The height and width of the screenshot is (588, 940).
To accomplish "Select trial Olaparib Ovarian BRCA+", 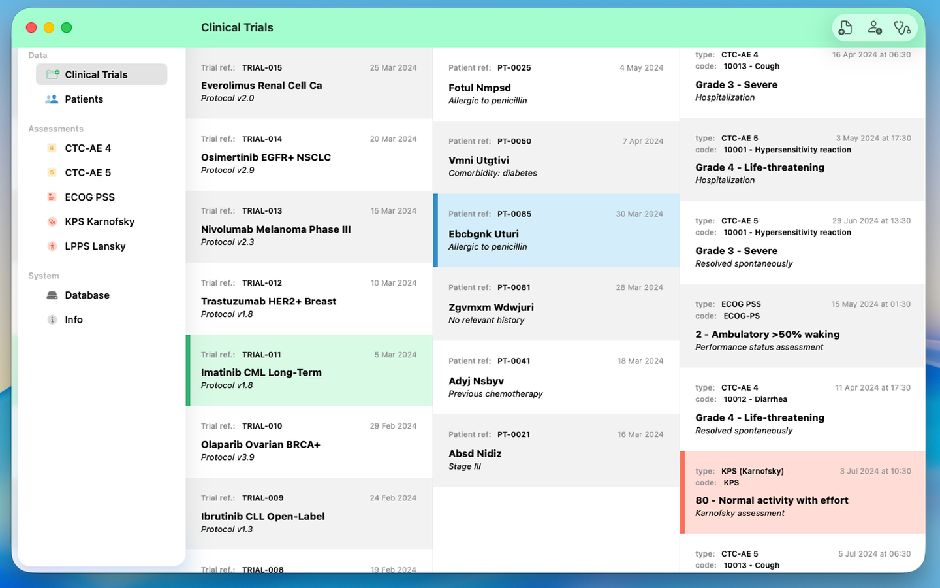I will click(309, 442).
